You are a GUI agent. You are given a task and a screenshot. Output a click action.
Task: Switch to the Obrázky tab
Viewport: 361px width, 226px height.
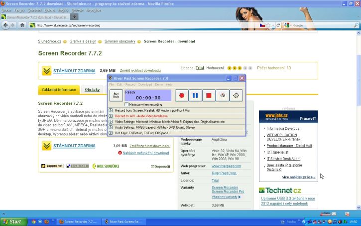click(x=92, y=90)
